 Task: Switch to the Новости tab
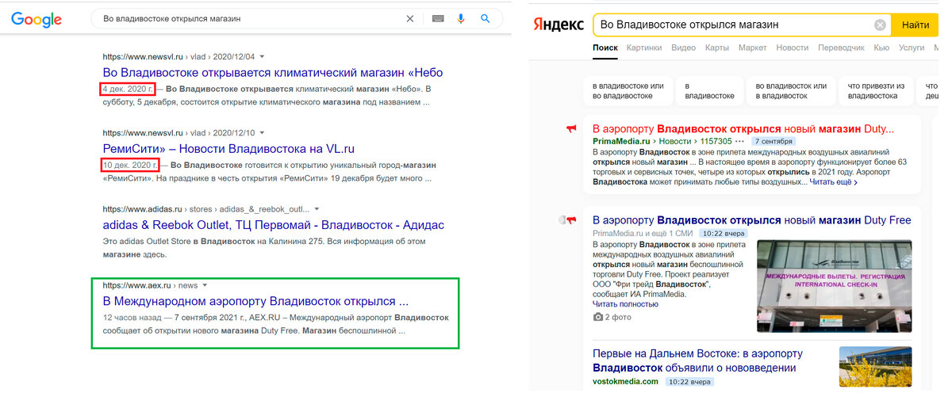[792, 48]
